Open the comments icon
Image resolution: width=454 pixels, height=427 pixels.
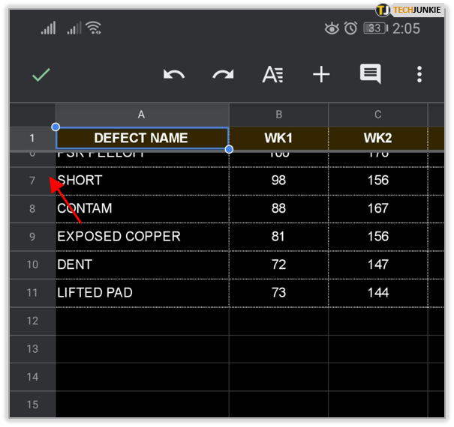pos(370,74)
